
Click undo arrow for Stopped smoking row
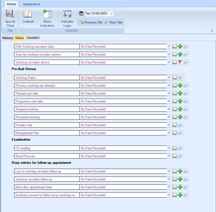click(x=186, y=109)
